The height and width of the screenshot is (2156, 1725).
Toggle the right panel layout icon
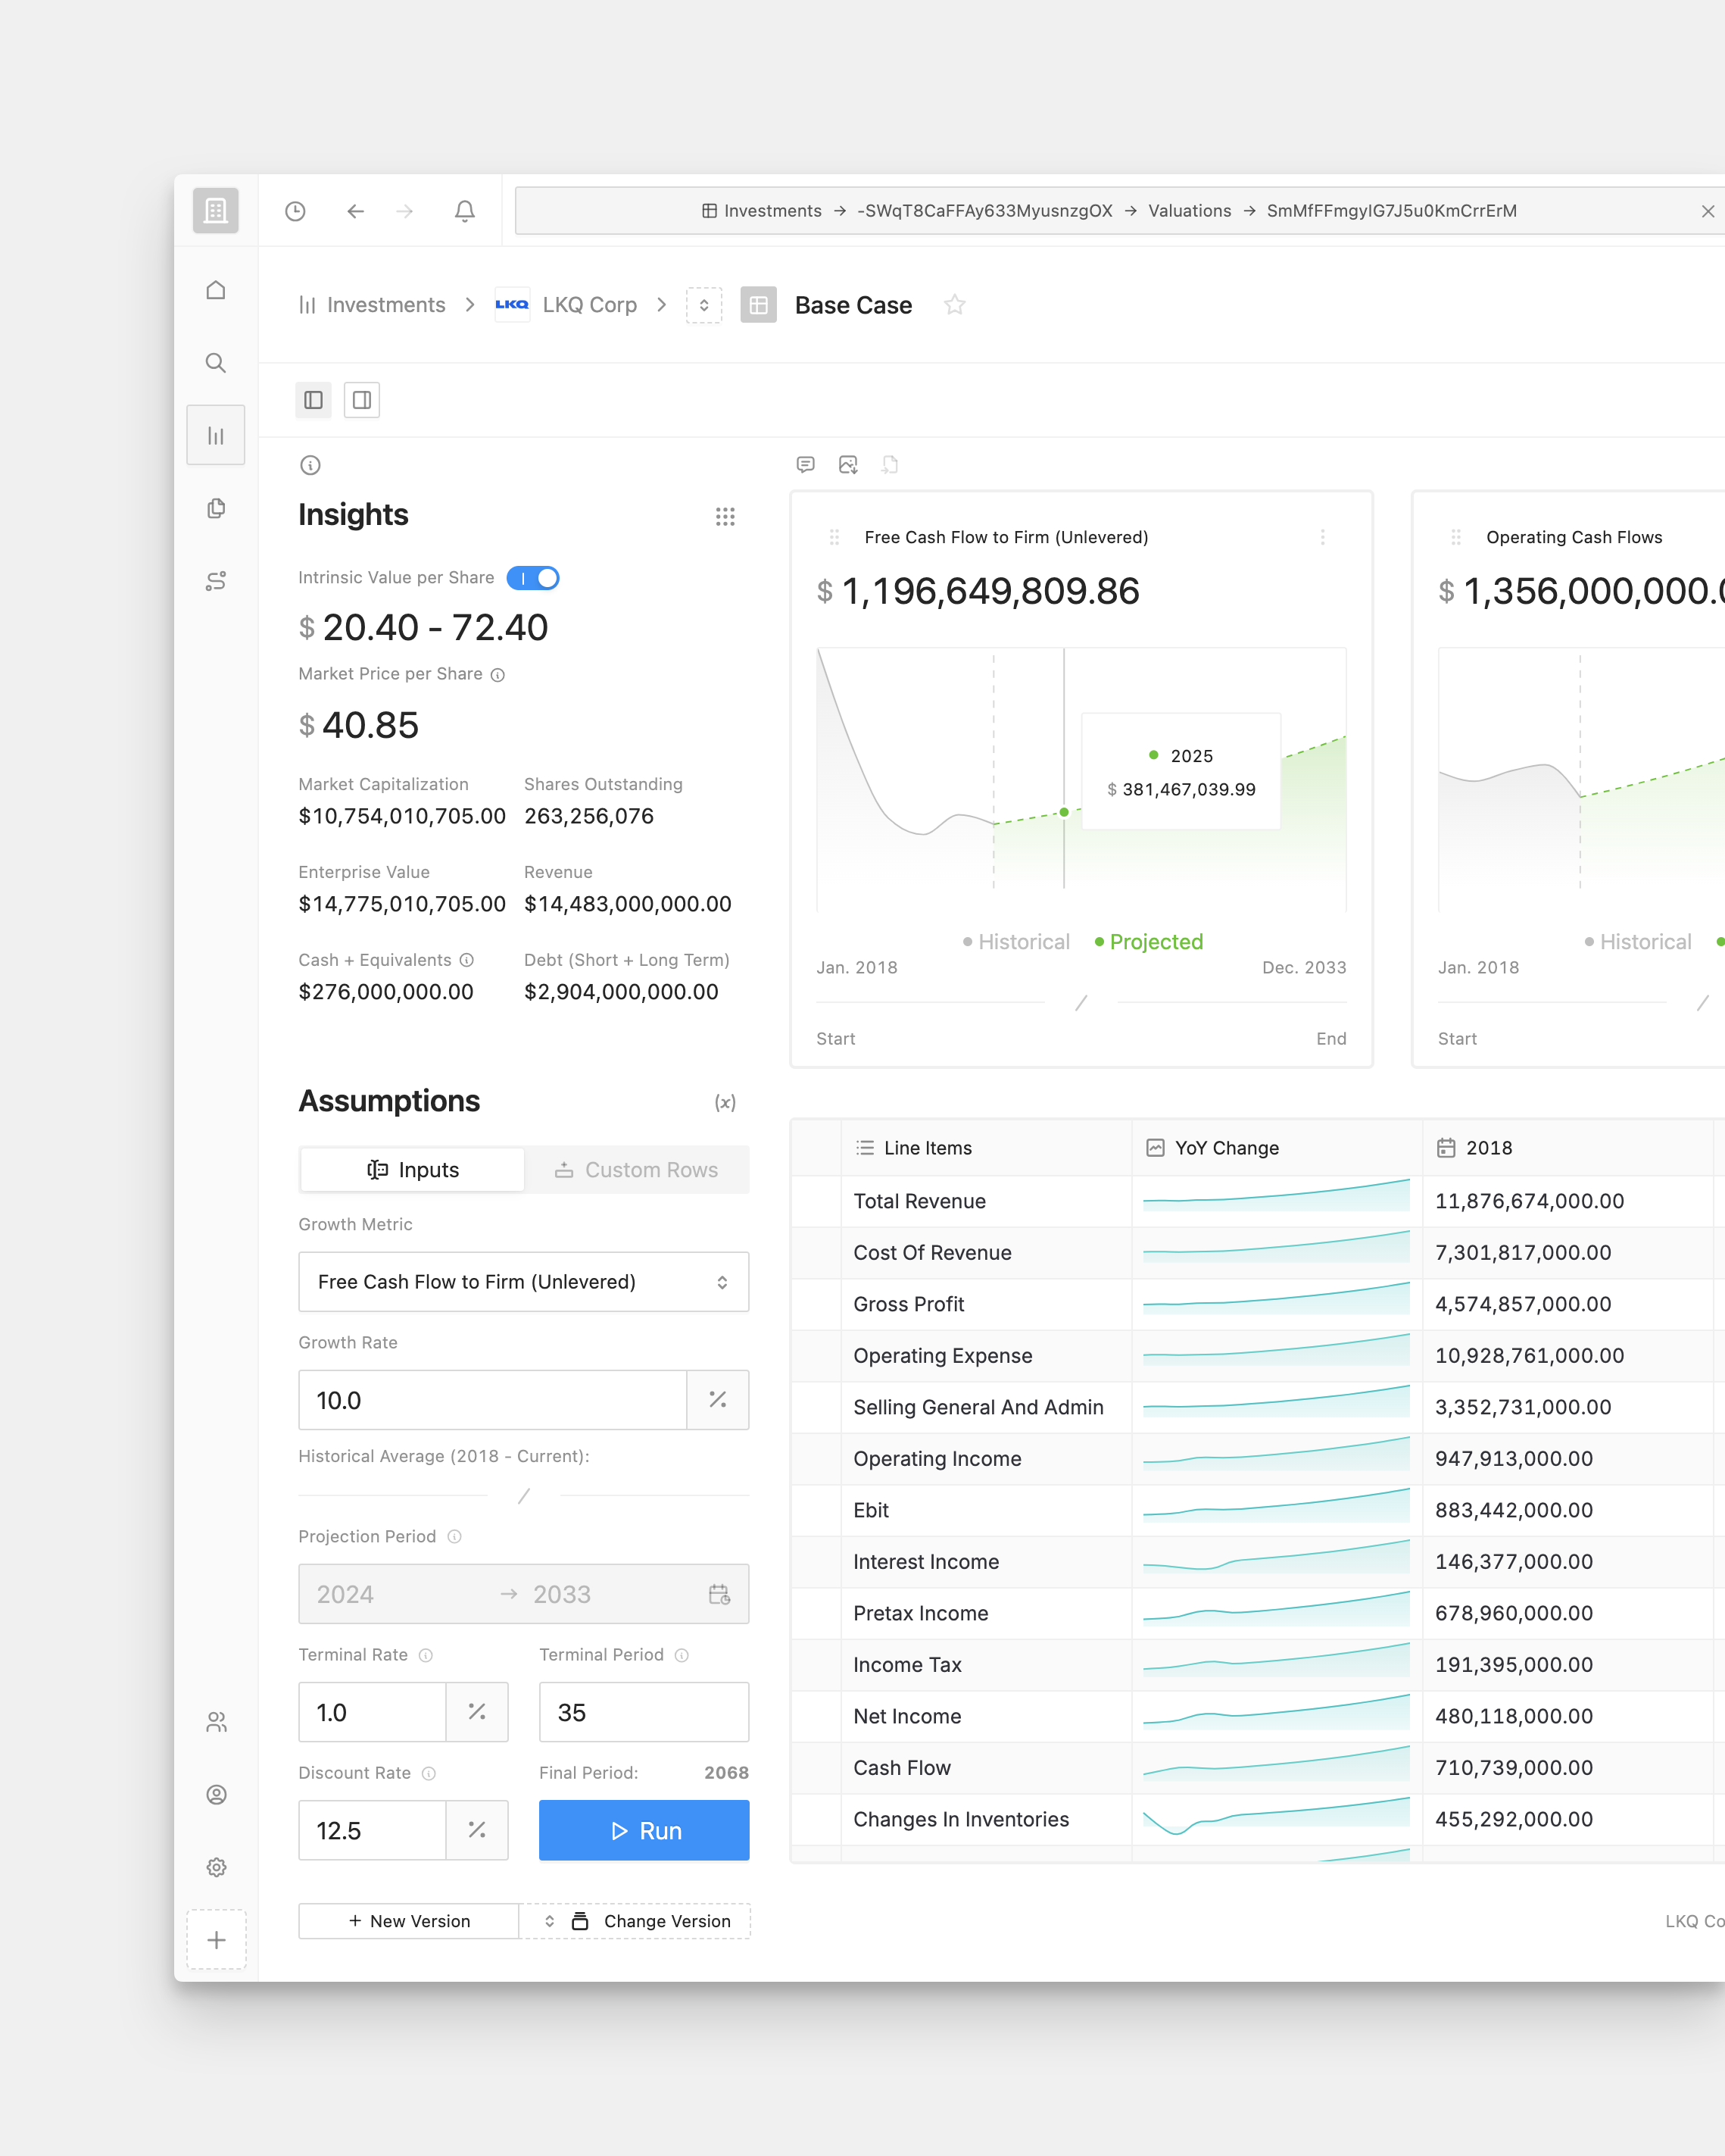pyautogui.click(x=362, y=400)
